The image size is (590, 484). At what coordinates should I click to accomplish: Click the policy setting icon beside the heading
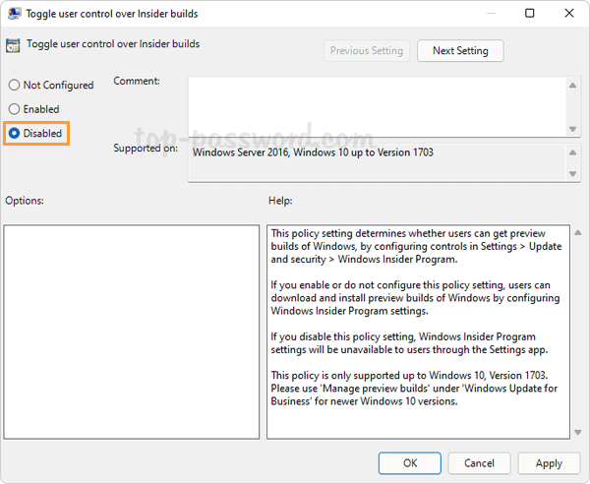pyautogui.click(x=13, y=44)
